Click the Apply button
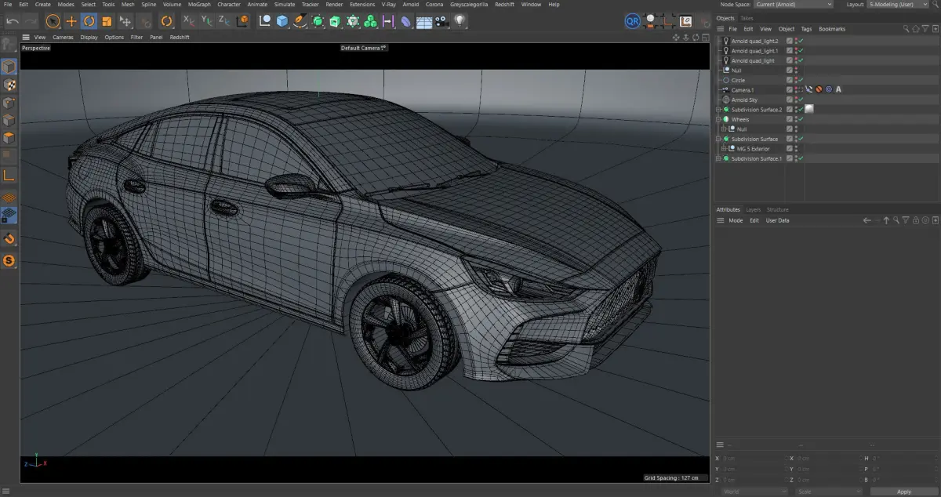The width and height of the screenshot is (941, 497). [x=904, y=492]
